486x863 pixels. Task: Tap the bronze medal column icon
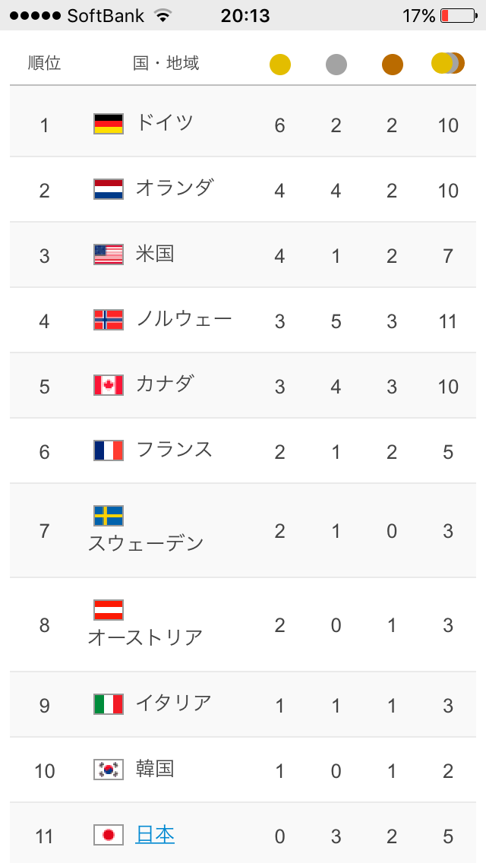(x=392, y=64)
